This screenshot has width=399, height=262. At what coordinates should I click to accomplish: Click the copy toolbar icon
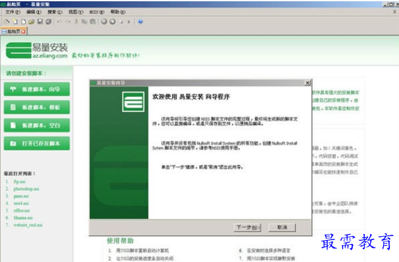[x=84, y=22]
